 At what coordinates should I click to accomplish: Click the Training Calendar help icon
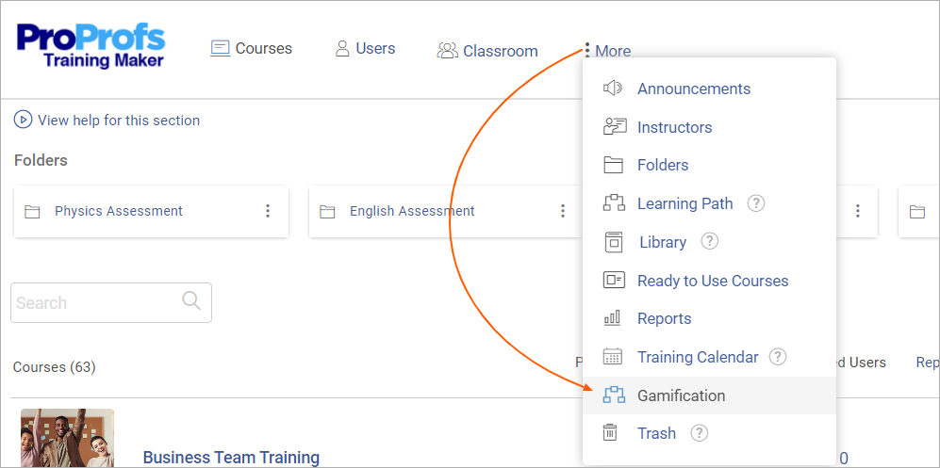pos(778,357)
